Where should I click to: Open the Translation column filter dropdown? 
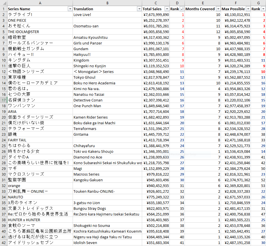[139, 9]
